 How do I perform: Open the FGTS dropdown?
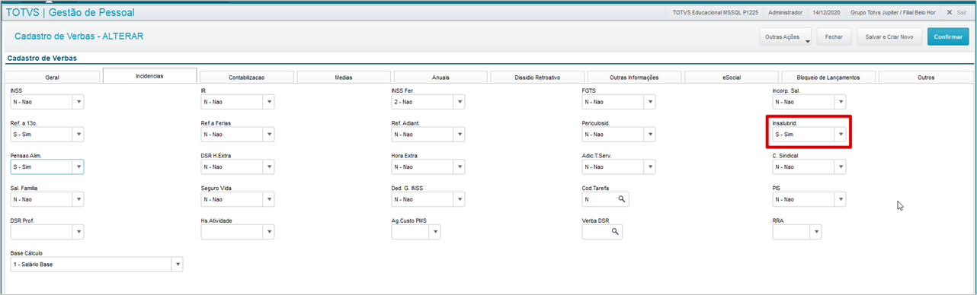point(649,102)
